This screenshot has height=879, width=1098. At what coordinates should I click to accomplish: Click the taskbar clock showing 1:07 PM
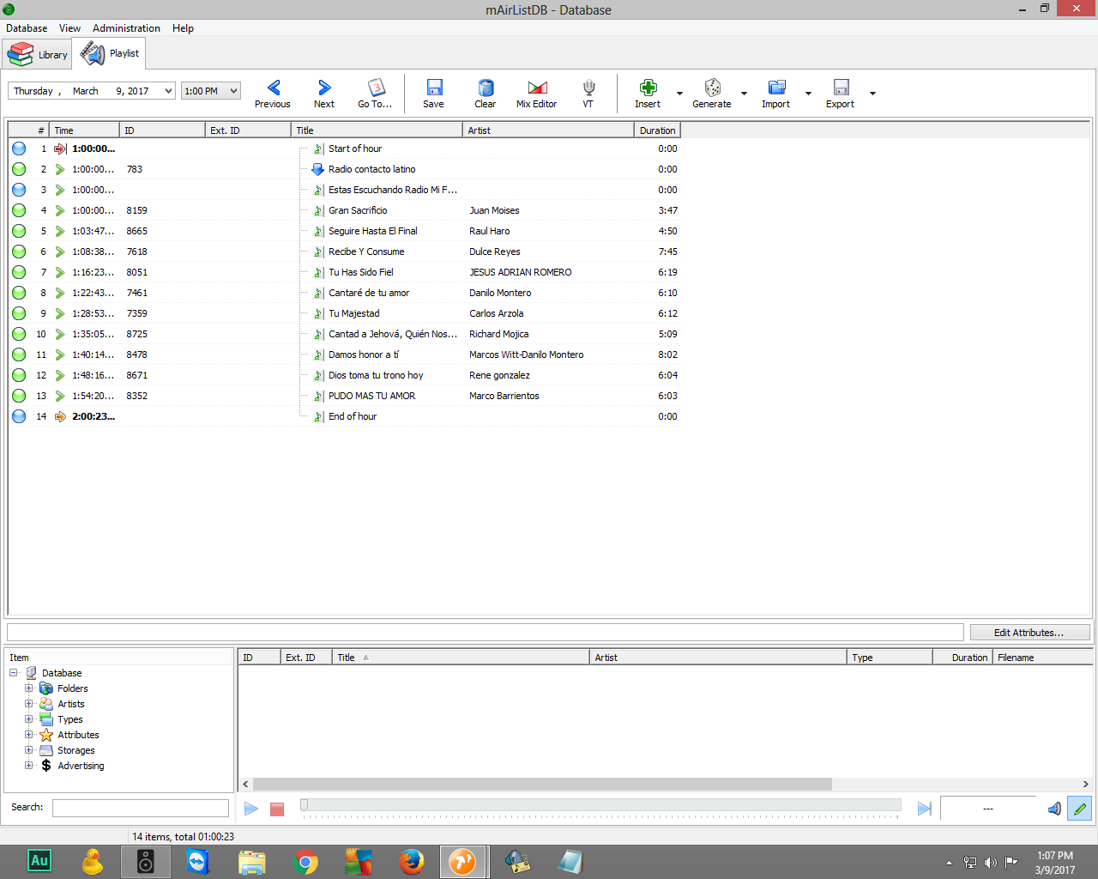pyautogui.click(x=1054, y=856)
